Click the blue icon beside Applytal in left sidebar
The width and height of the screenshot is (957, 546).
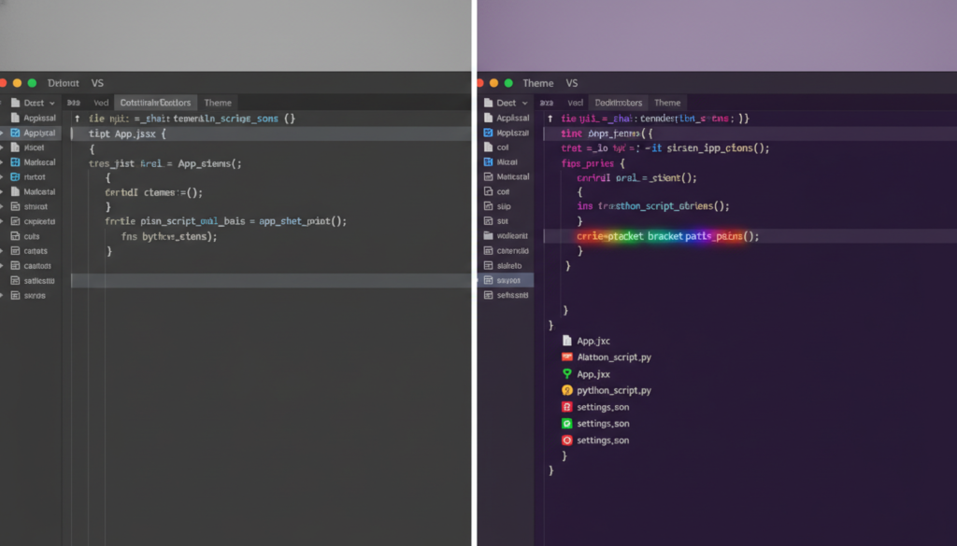[15, 133]
